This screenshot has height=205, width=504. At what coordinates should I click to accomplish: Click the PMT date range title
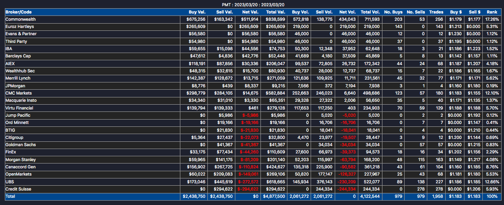tap(253, 5)
